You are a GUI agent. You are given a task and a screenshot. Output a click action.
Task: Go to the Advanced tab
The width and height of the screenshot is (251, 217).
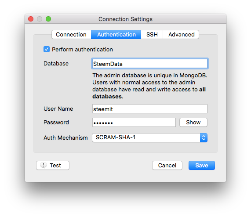(181, 34)
